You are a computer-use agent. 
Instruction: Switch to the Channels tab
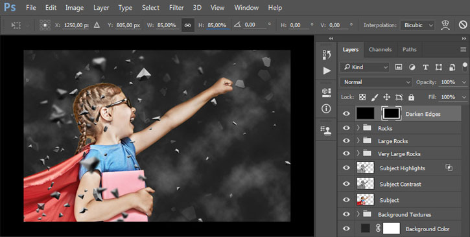click(x=380, y=50)
